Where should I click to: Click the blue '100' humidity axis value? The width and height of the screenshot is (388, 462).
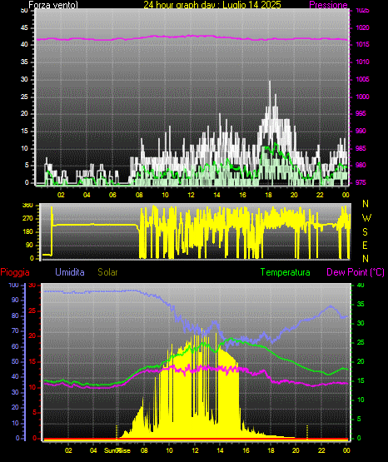(x=14, y=286)
